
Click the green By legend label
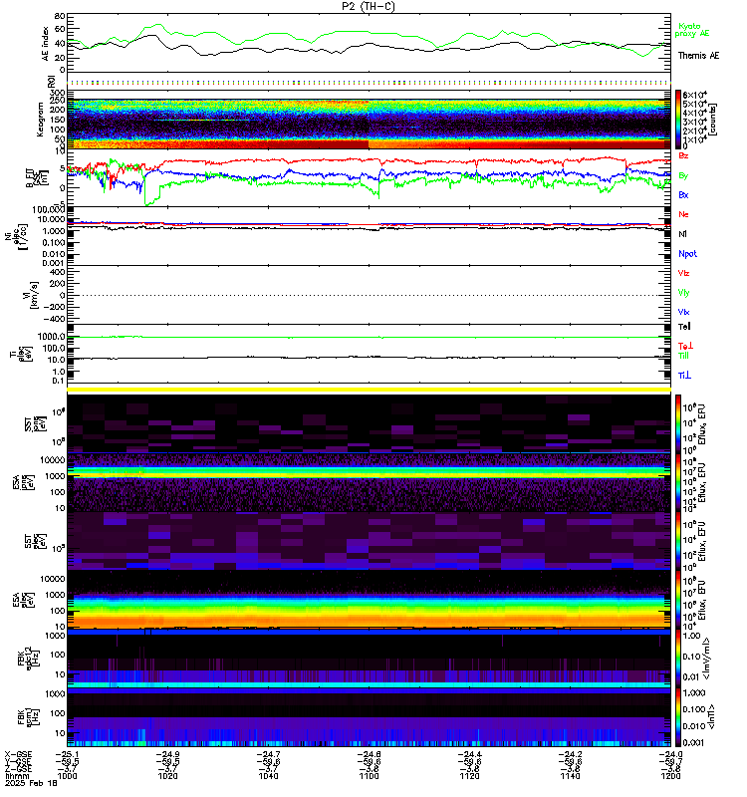pos(683,176)
